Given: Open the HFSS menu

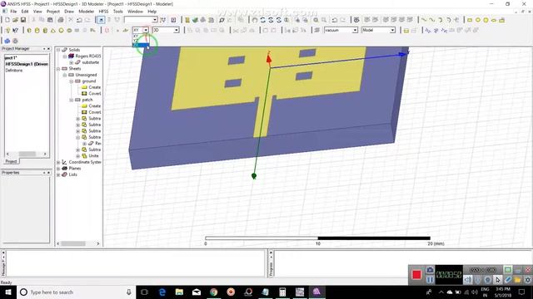Looking at the screenshot, I should click(103, 11).
